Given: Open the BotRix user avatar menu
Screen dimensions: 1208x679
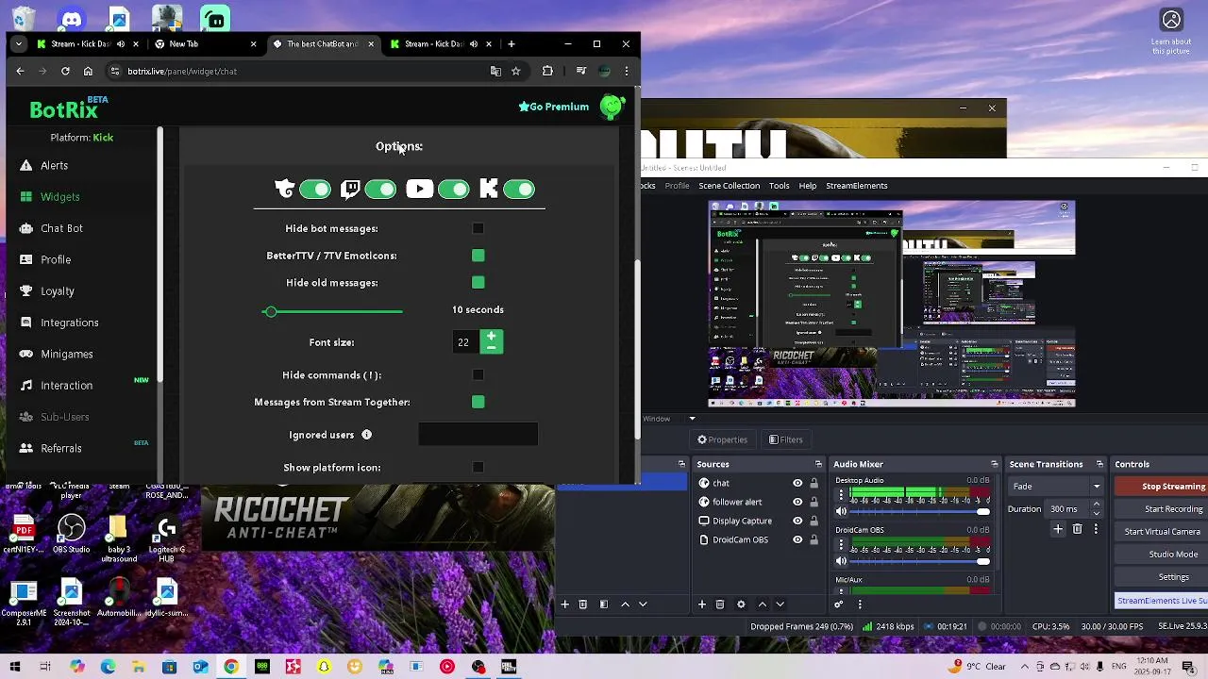Looking at the screenshot, I should 612,107.
